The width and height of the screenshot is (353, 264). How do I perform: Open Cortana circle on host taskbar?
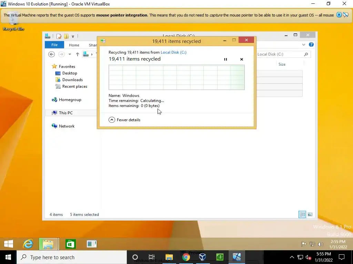pyautogui.click(x=135, y=257)
